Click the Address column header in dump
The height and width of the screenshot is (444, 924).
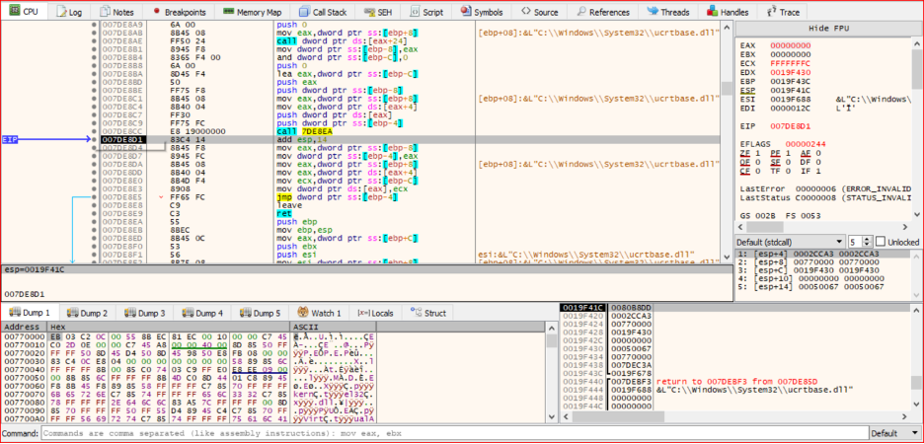click(x=25, y=327)
